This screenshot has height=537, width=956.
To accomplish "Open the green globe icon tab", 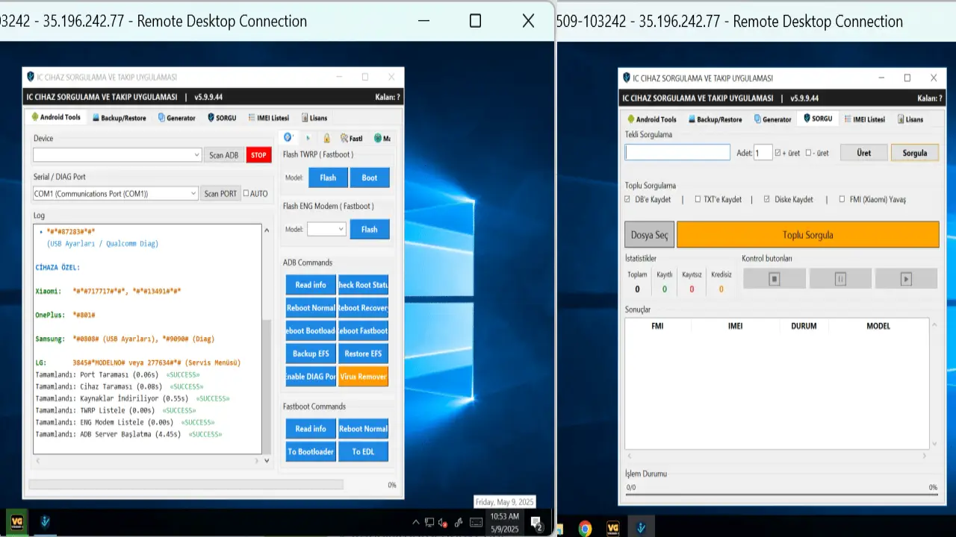I will [382, 138].
